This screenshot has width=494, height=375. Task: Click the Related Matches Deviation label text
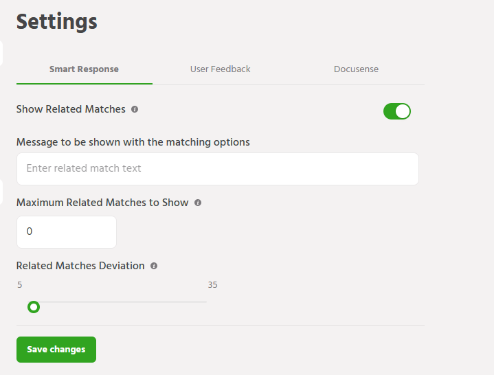coord(80,266)
